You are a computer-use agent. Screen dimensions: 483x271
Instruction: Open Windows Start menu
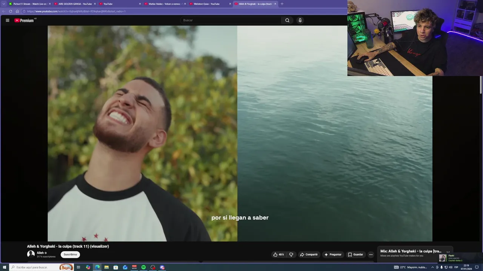click(x=5, y=267)
